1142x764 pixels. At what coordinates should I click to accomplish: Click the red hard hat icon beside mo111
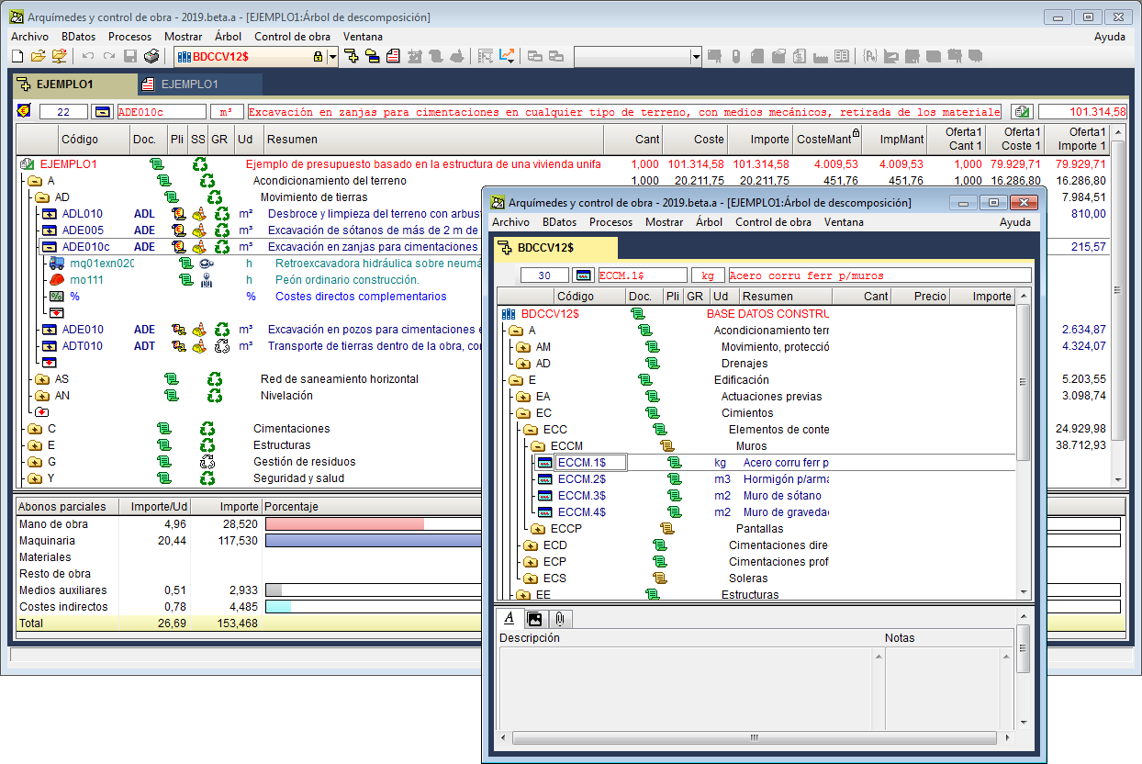(x=56, y=280)
